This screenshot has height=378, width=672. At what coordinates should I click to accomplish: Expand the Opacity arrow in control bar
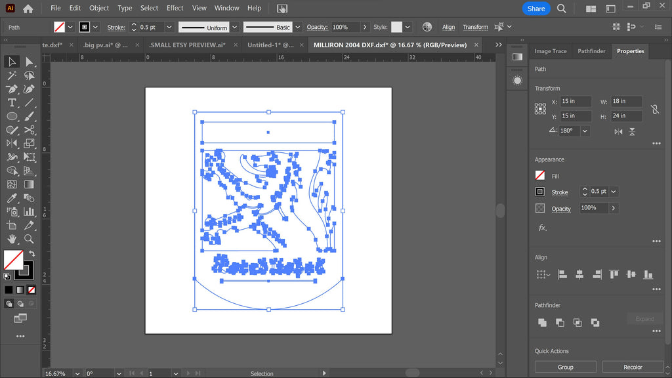[365, 27]
